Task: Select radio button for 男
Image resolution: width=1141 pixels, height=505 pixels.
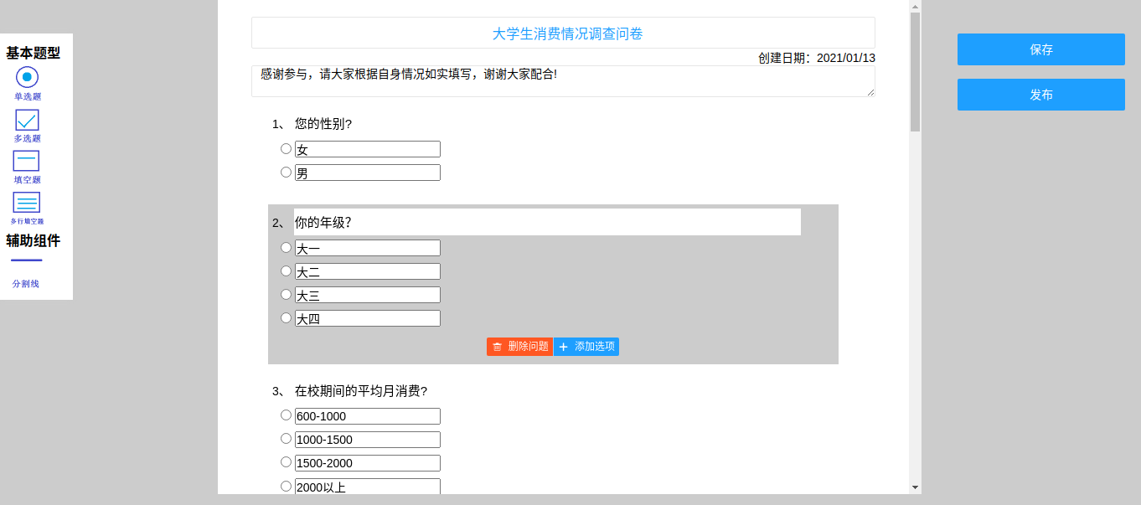Action: point(286,172)
